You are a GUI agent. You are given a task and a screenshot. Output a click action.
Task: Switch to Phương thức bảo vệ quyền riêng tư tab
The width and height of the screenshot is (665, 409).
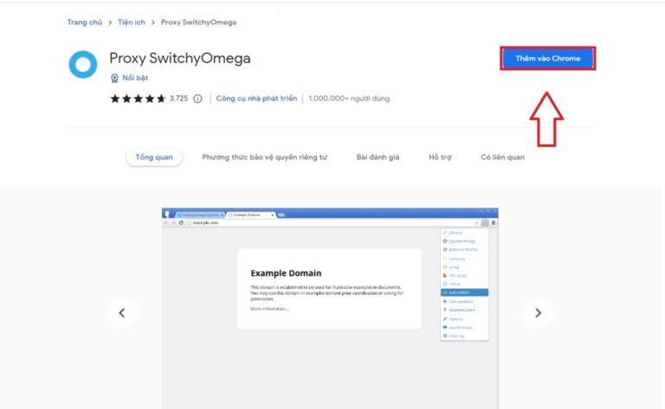coord(264,157)
